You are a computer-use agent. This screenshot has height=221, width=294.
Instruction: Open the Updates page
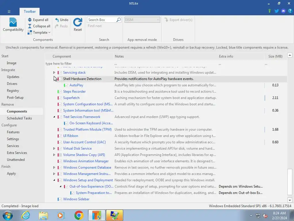tap(13, 77)
